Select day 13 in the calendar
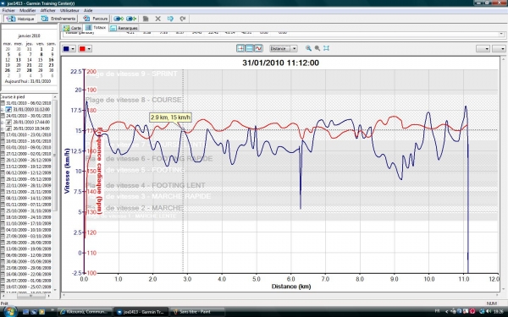Viewport: 508px width, 317px height. click(19, 60)
